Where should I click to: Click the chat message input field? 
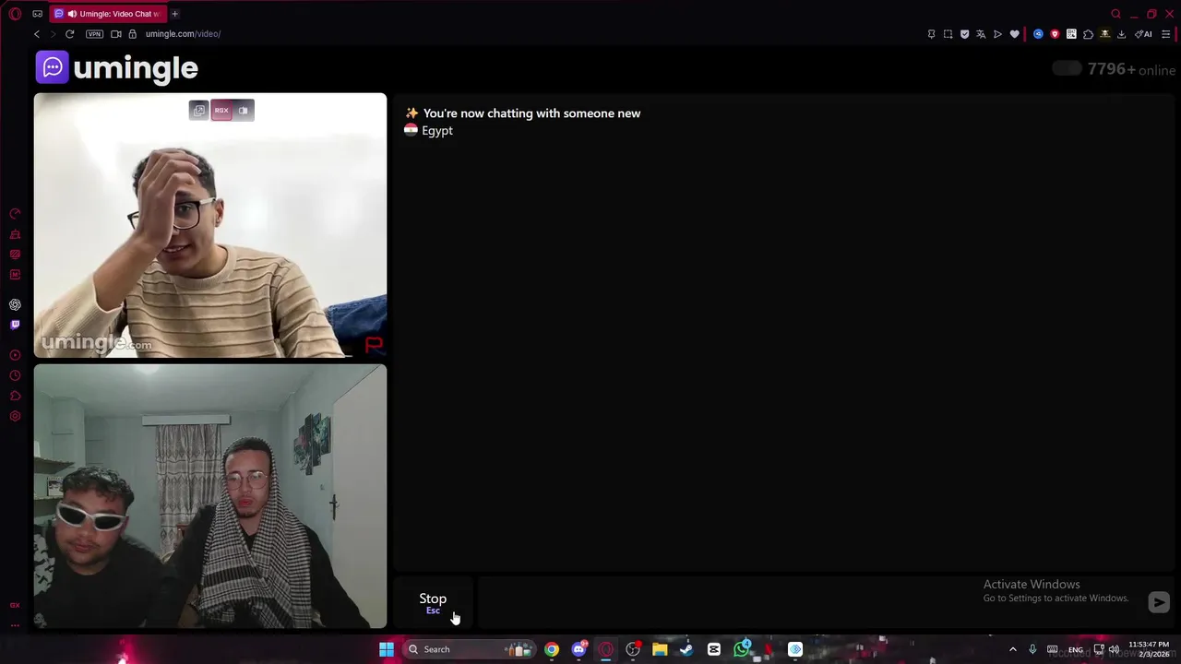click(x=810, y=603)
